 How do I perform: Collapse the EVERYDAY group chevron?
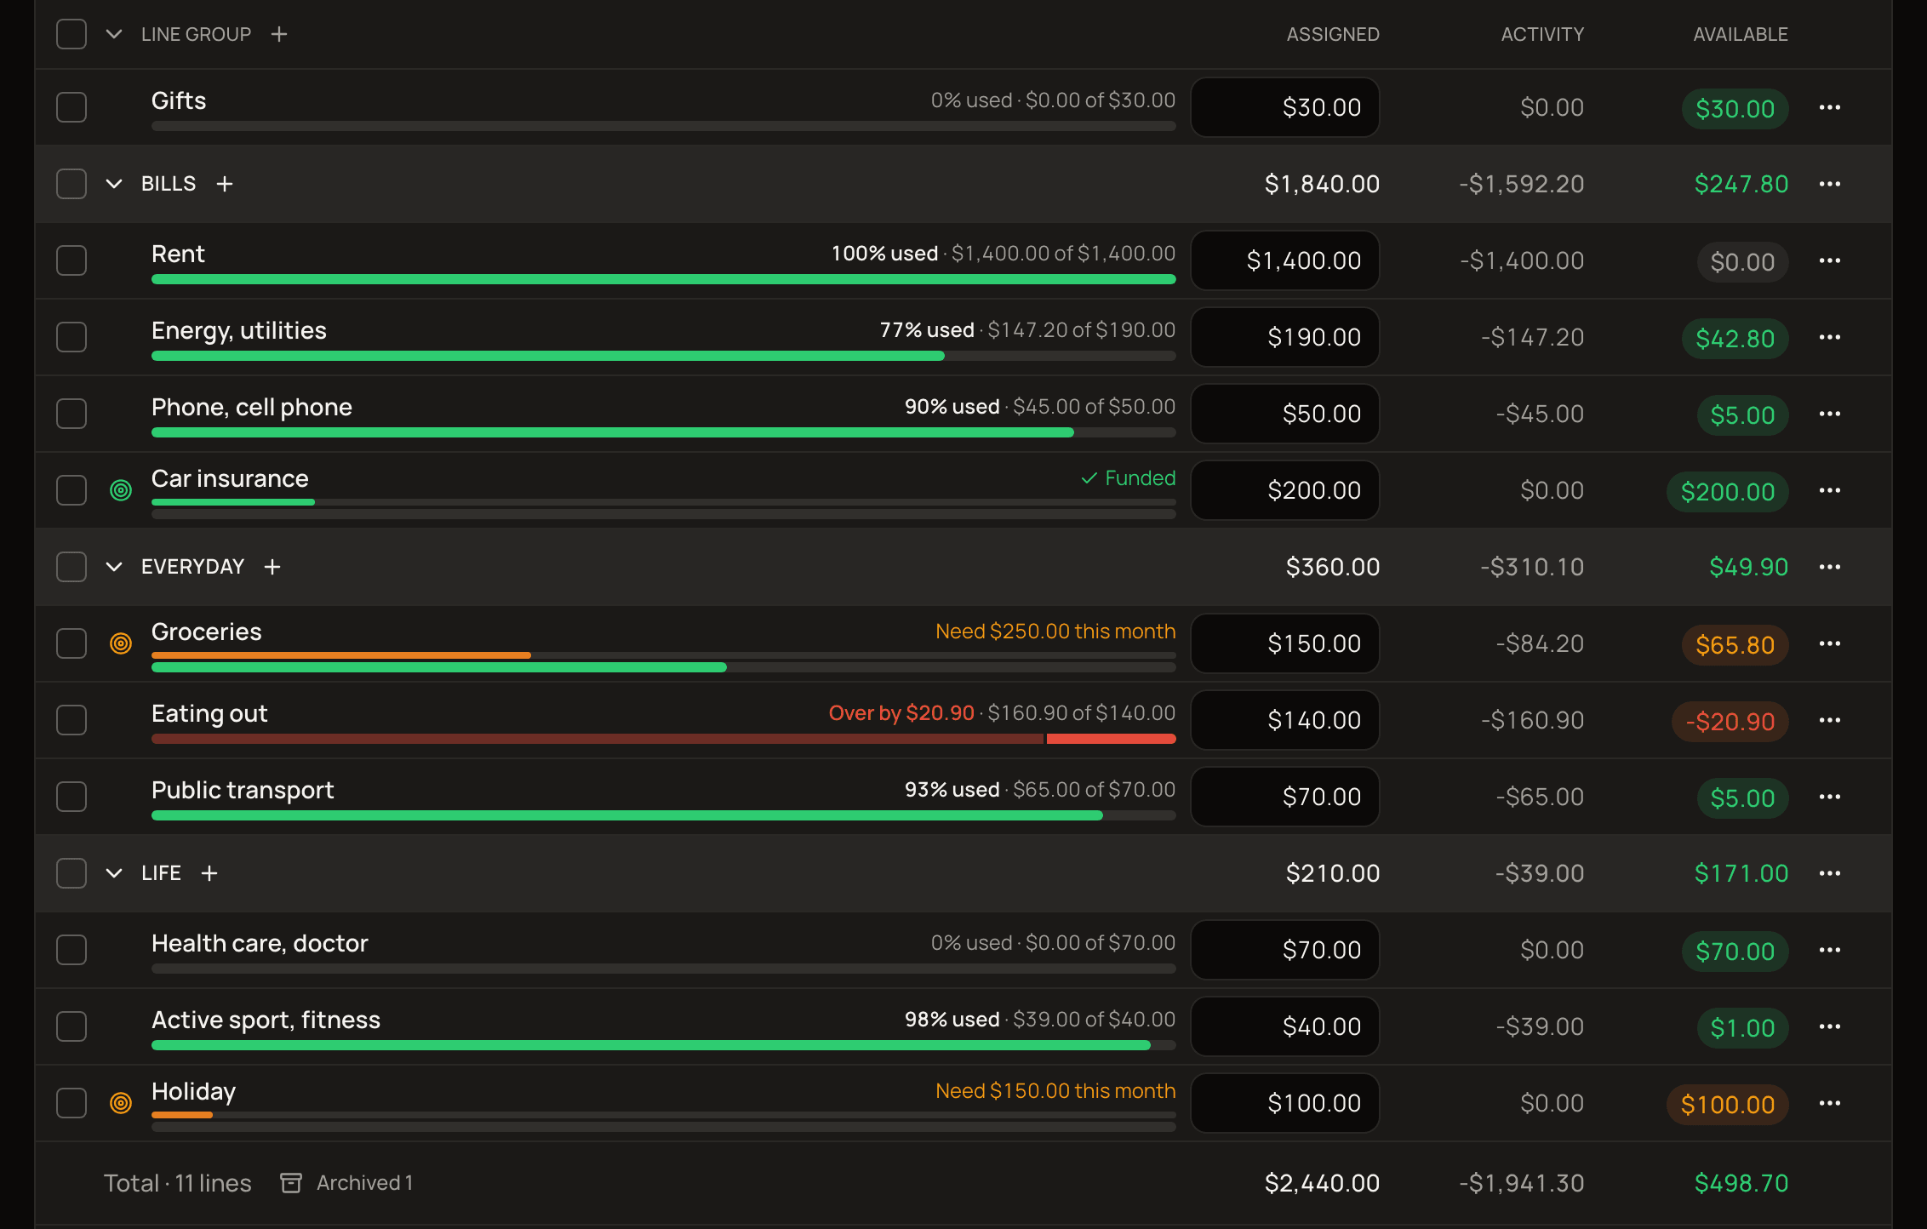tap(114, 567)
